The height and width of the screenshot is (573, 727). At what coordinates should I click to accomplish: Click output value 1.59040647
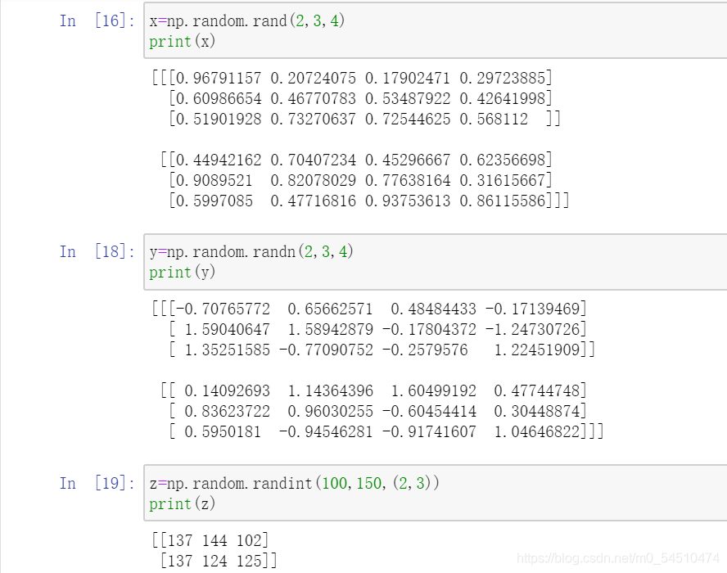228,329
